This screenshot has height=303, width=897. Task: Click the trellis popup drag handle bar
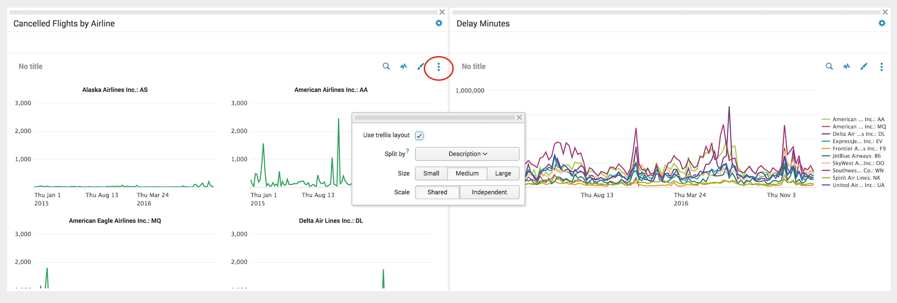click(434, 118)
